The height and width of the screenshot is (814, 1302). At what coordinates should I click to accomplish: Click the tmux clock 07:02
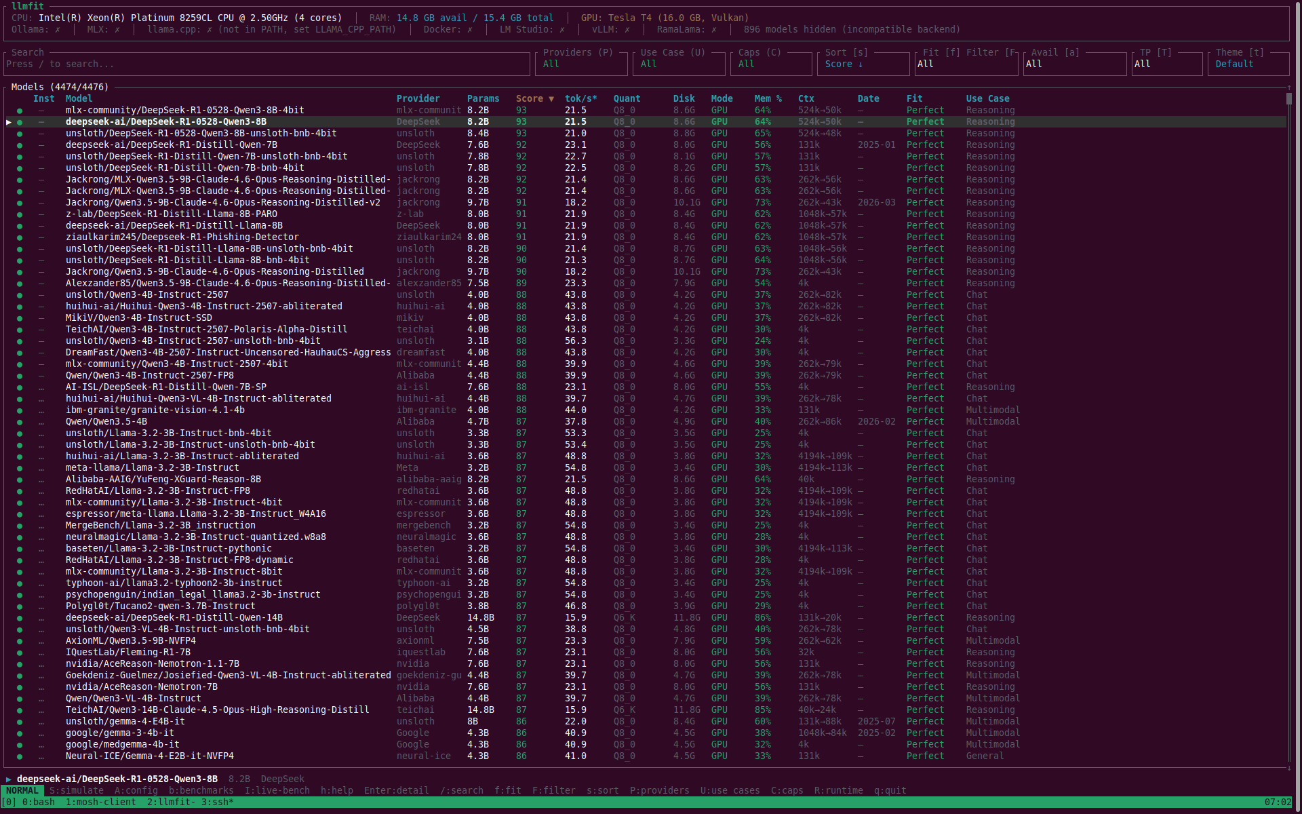[x=1278, y=802]
